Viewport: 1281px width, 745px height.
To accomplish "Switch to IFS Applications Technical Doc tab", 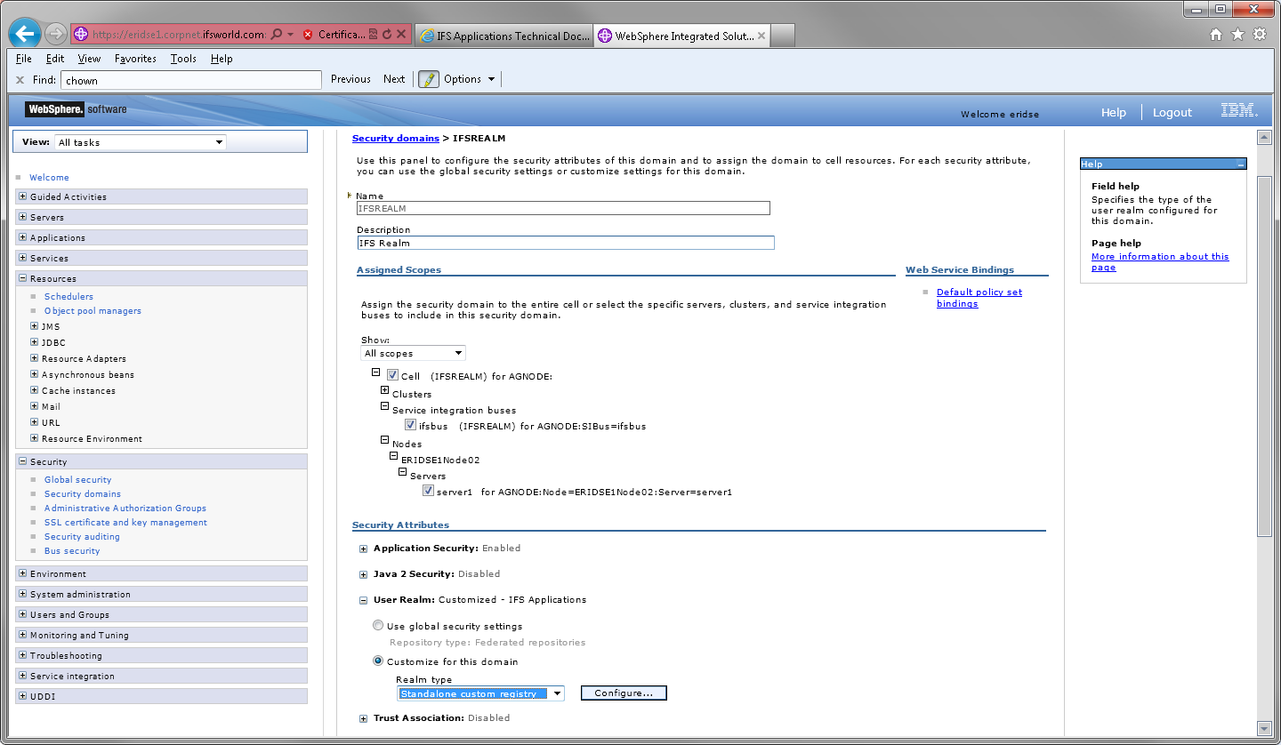I will point(504,36).
